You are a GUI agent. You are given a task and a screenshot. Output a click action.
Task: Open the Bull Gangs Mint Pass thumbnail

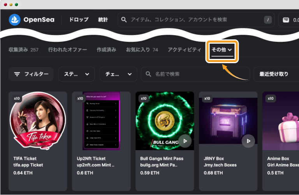click(165, 121)
